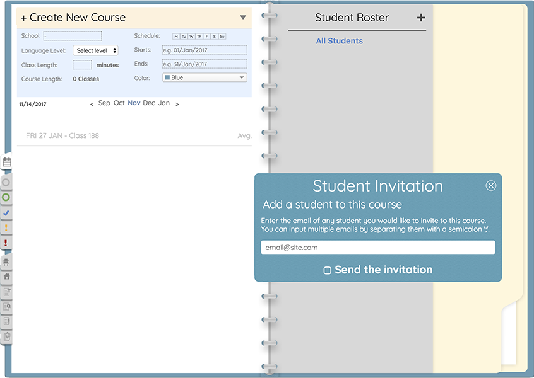Viewport: 534px width, 378px height.
Task: Select the yellow exclamation sidebar tab
Action: coord(6,227)
